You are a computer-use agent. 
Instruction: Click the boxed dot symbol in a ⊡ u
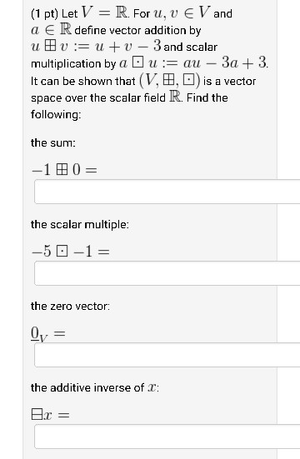137,62
